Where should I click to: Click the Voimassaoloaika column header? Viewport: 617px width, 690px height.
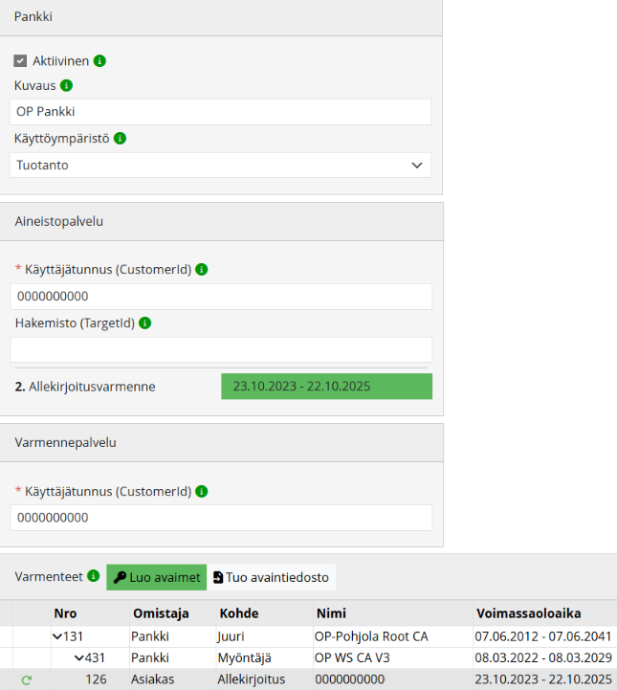click(x=527, y=613)
